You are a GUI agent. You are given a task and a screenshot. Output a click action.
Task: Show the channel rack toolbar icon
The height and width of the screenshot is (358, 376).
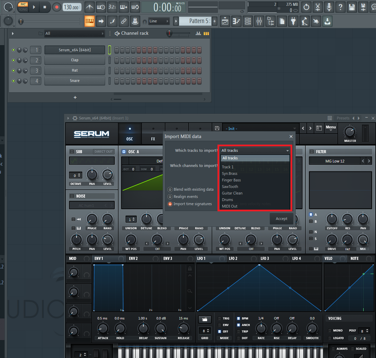tap(248, 21)
